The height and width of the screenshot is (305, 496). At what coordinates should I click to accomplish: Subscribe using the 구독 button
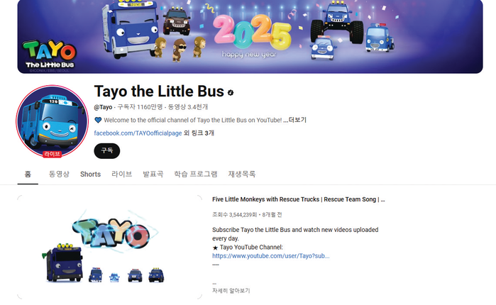click(107, 151)
